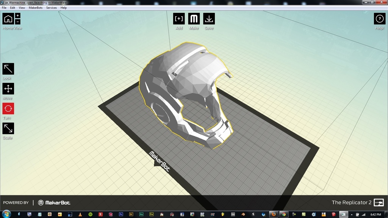Open the File menu
Image resolution: width=388 pixels, height=218 pixels.
(x=4, y=8)
